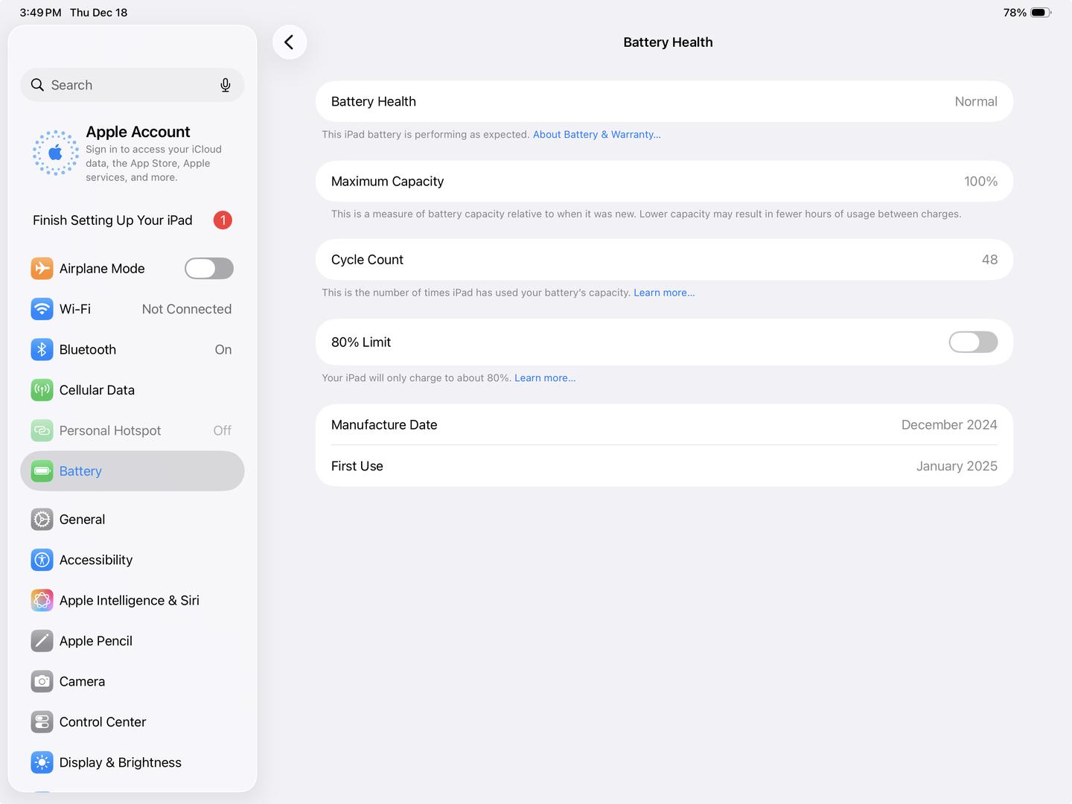Open Learn more link under Cycle Count

(663, 293)
